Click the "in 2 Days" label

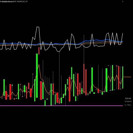point(128,105)
